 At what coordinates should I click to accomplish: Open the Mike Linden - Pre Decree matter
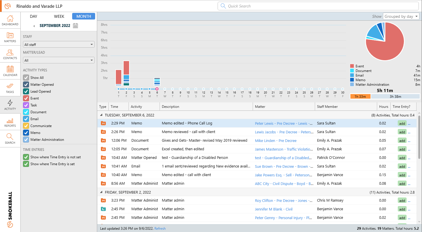tap(276, 141)
